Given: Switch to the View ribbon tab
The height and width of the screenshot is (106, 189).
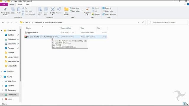Looking at the screenshot, I should click(x=27, y=4).
